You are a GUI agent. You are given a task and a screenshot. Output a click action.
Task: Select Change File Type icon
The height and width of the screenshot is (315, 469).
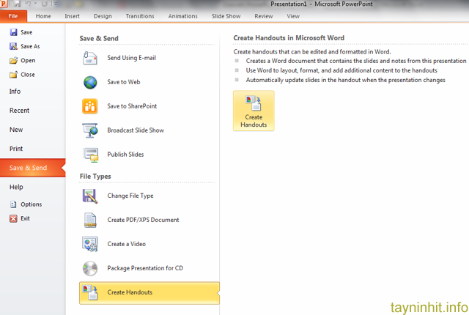click(x=91, y=196)
